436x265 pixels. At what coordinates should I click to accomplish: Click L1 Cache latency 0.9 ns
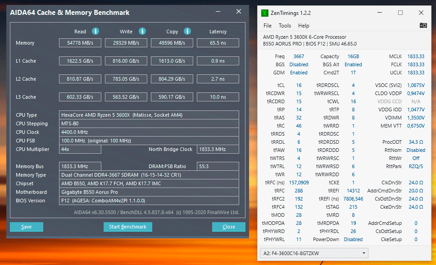click(218, 61)
